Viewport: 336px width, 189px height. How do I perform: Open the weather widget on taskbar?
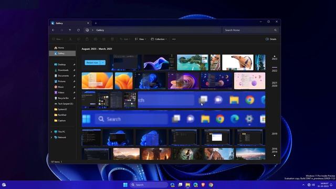(x=4, y=185)
